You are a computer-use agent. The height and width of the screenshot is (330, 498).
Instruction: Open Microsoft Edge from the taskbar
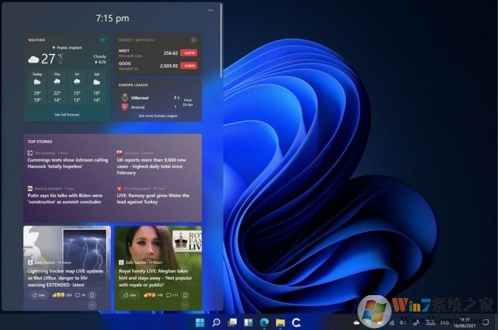tap(265, 323)
